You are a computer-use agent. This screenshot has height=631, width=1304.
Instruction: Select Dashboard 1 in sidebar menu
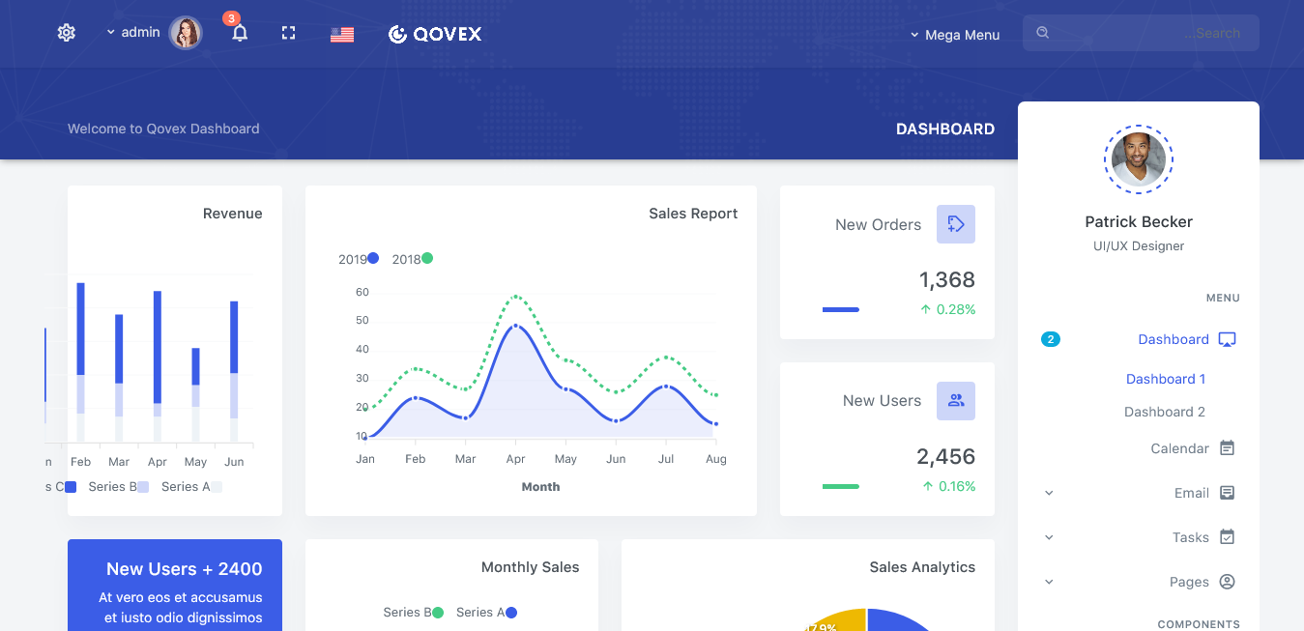pyautogui.click(x=1165, y=379)
